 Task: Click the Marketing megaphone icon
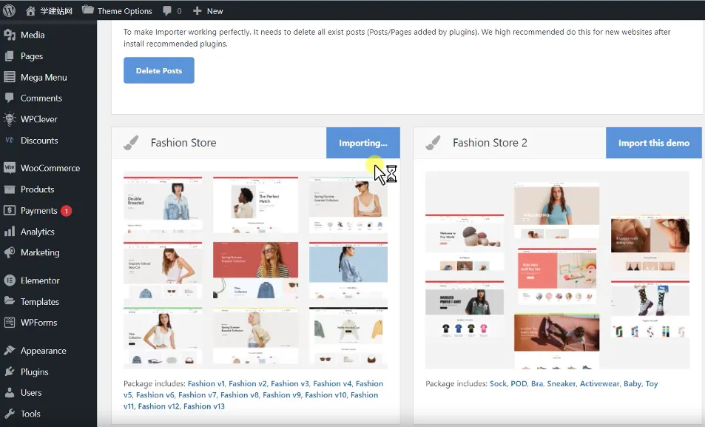[x=10, y=252]
